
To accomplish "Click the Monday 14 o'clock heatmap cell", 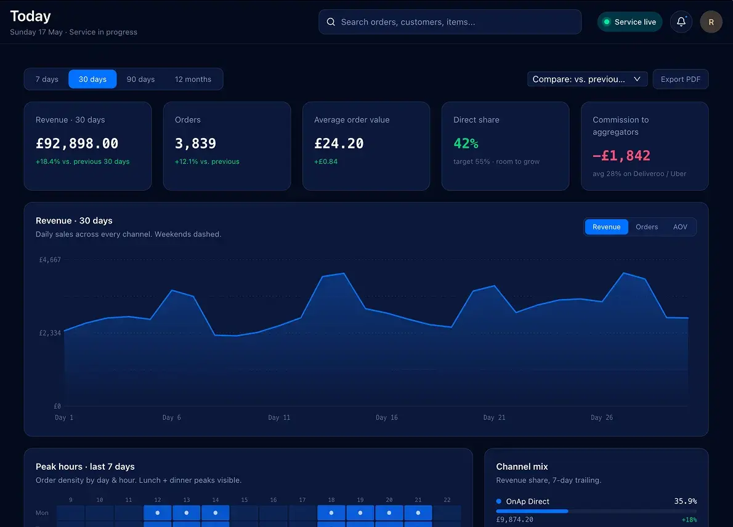I will click(216, 512).
